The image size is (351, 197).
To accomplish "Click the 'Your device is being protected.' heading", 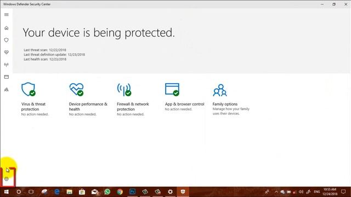I will 99,33.
